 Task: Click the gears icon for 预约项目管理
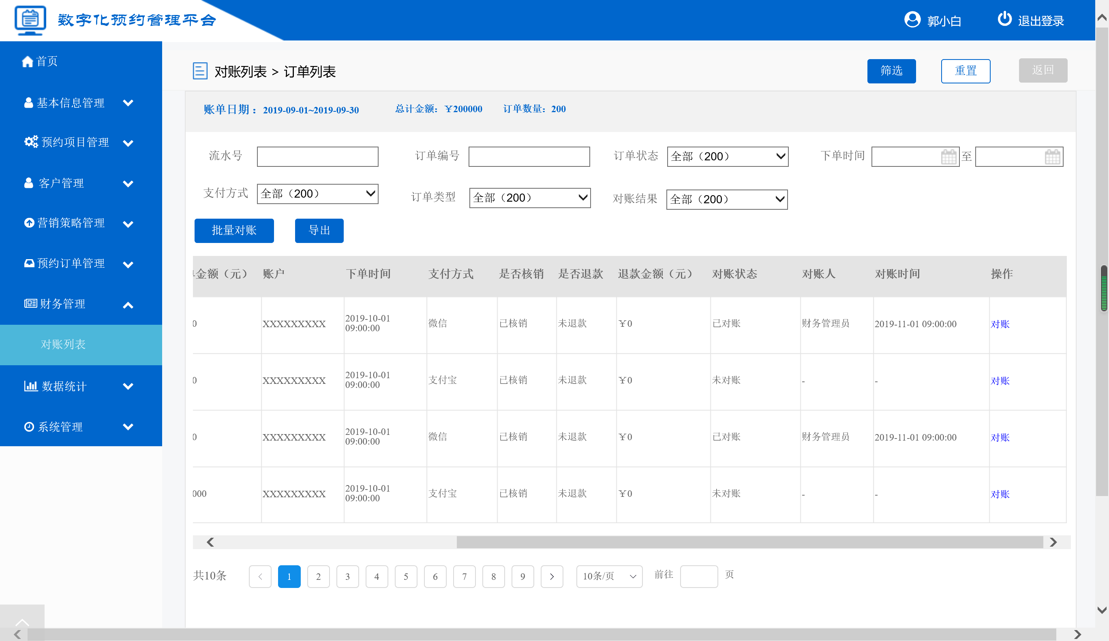31,142
